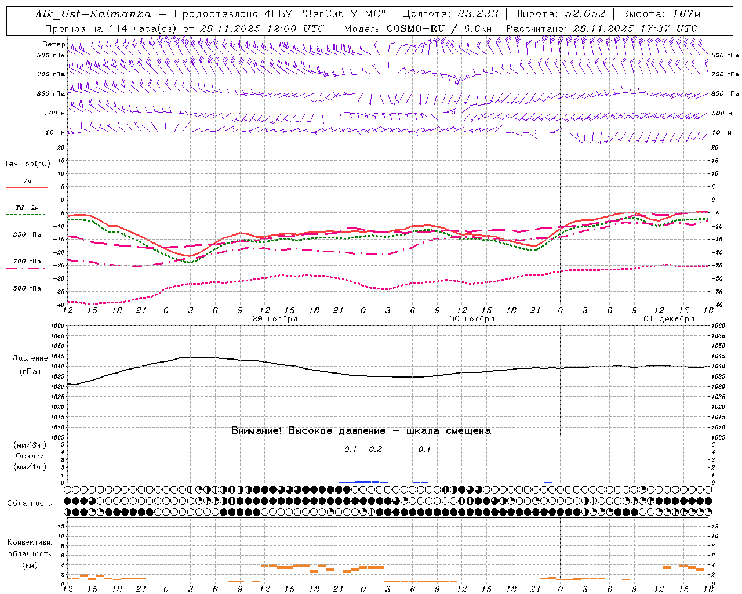Click the '(км)' unit under convective cloudiness
Screen dimensions: 742x594
(x=30, y=565)
